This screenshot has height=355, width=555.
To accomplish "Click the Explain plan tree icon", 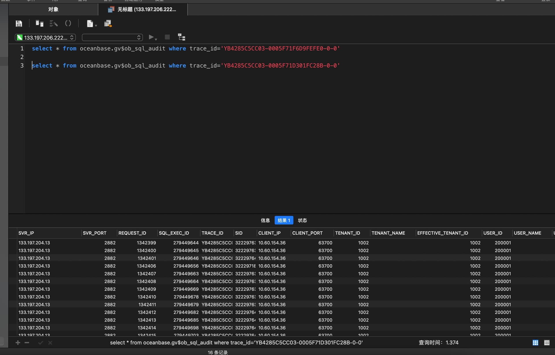I will pyautogui.click(x=182, y=37).
